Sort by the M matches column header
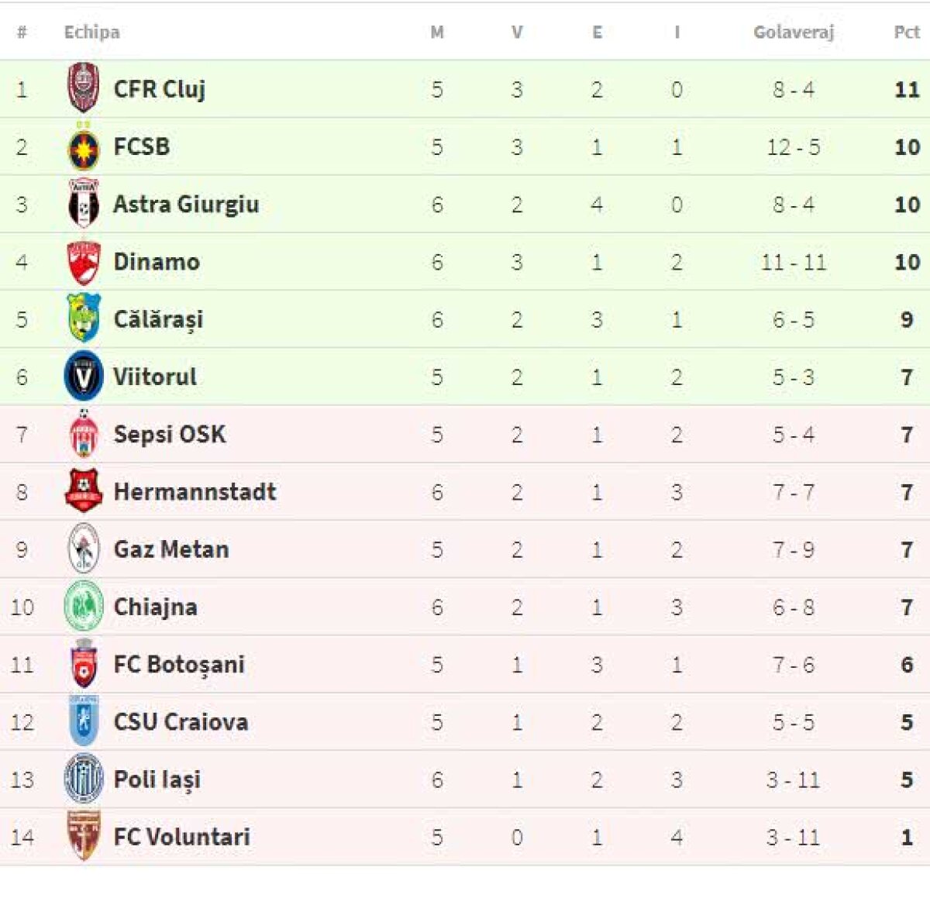 437,32
